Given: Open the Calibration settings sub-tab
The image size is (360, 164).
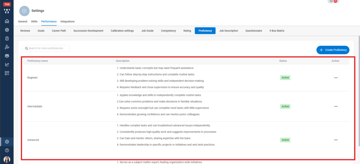Looking at the screenshot, I should (x=122, y=31).
